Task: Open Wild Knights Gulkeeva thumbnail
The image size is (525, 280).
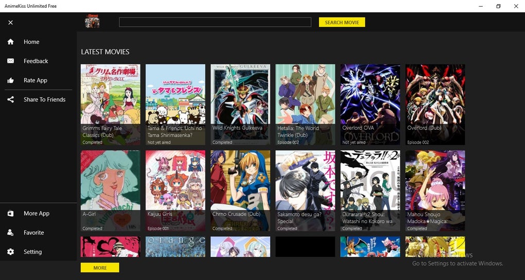Action: [x=240, y=104]
